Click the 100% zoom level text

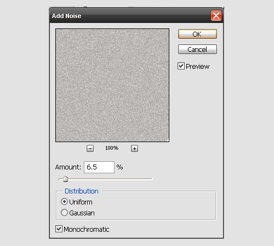pyautogui.click(x=112, y=148)
